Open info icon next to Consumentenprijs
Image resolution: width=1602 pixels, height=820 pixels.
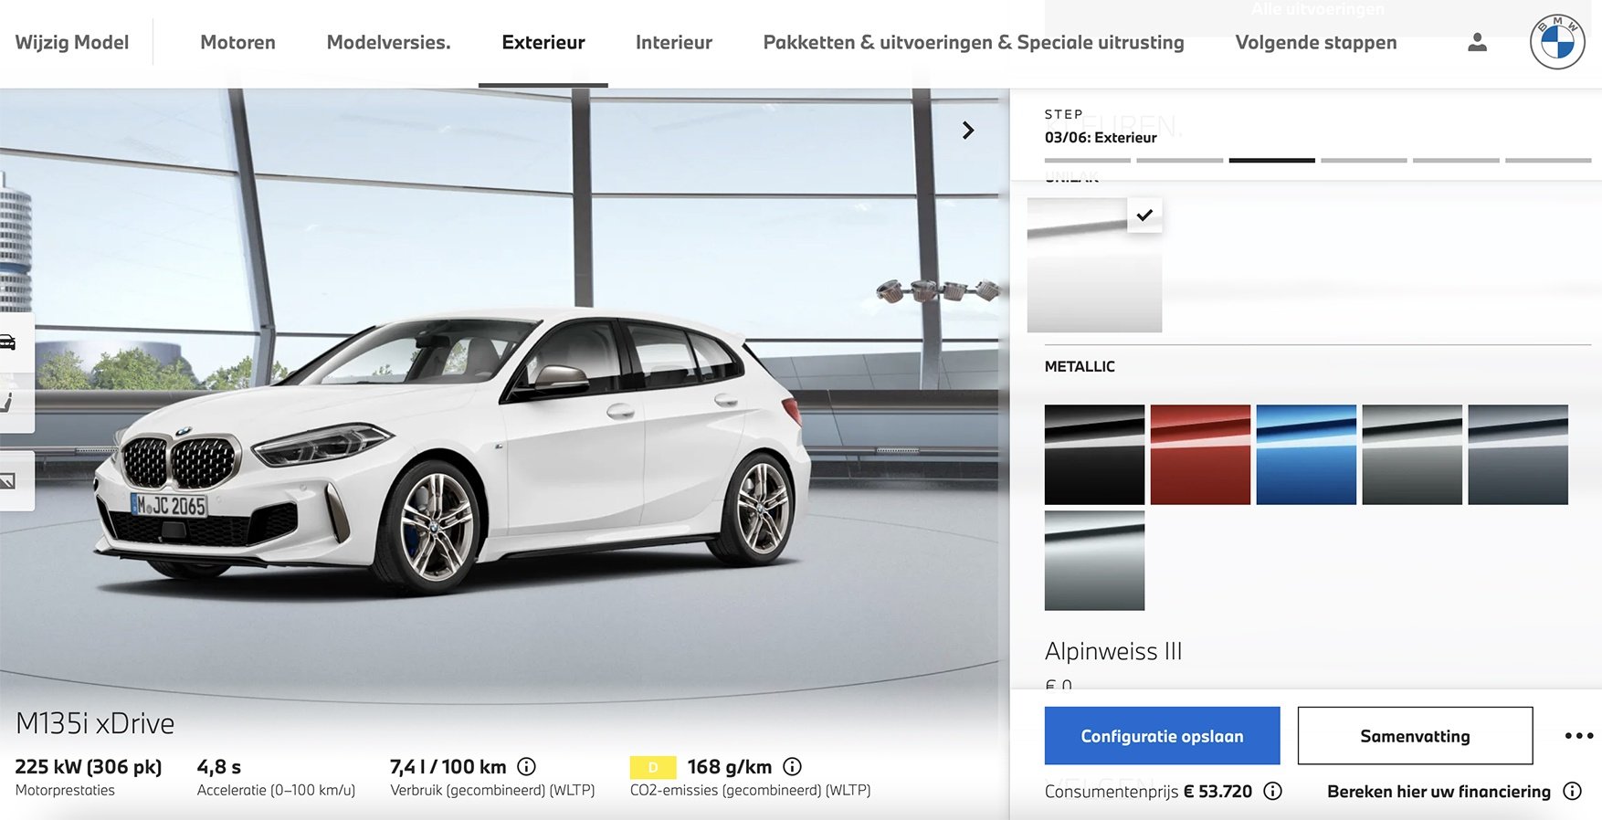tap(1272, 792)
